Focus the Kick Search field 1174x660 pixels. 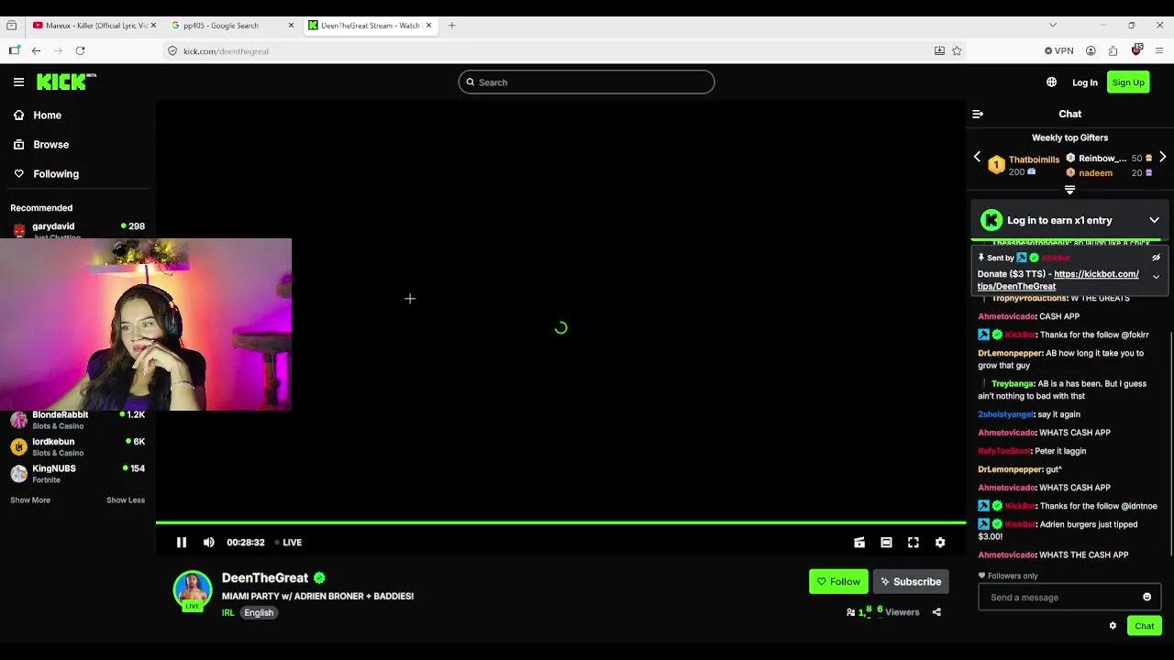586,82
